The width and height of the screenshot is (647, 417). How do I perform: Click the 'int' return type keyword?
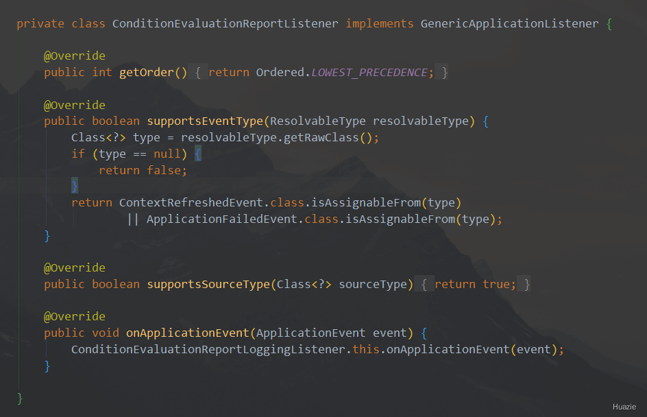pyautogui.click(x=102, y=72)
